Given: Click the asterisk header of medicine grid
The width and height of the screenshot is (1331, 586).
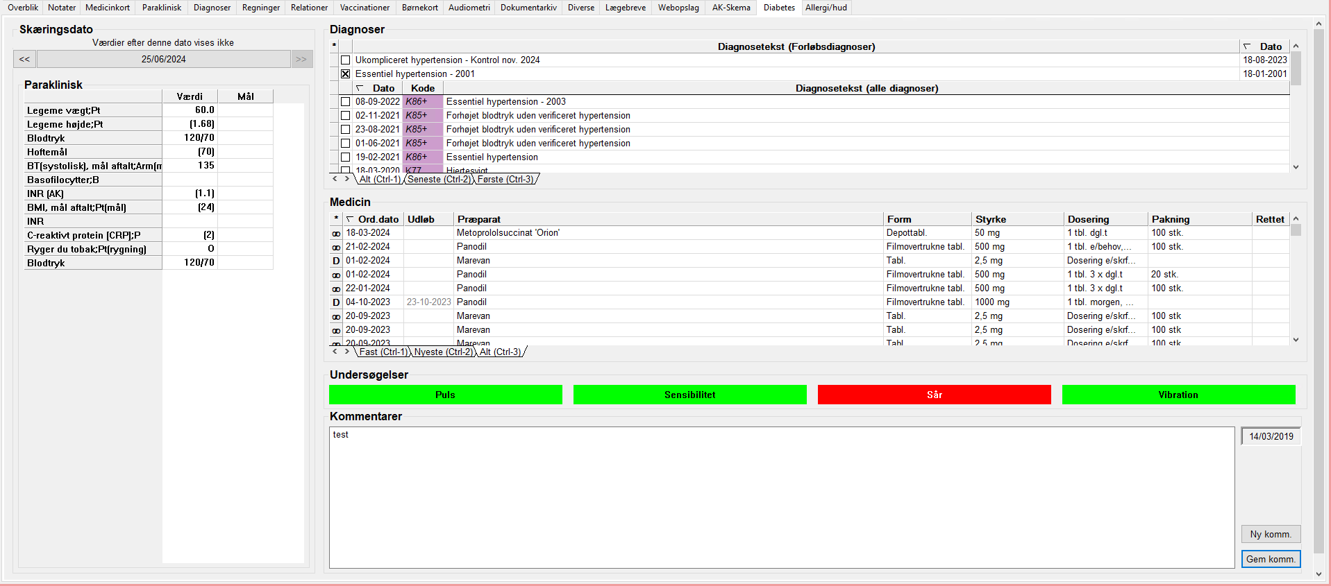Looking at the screenshot, I should [x=336, y=219].
